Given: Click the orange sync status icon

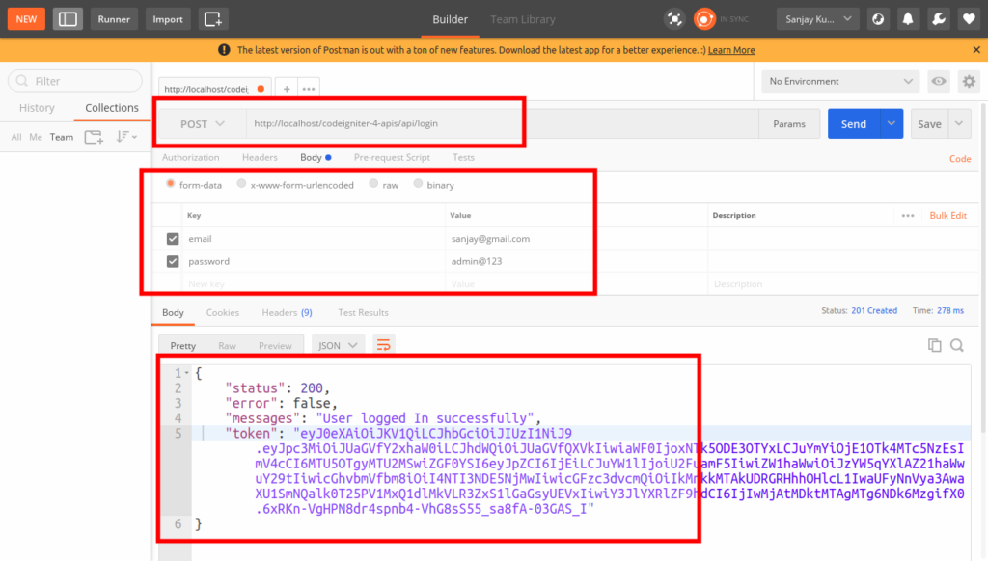Looking at the screenshot, I should 704,19.
